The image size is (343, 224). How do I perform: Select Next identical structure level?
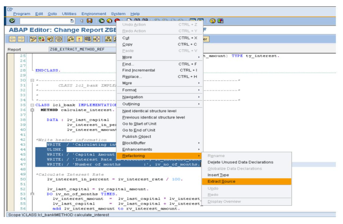point(160,111)
